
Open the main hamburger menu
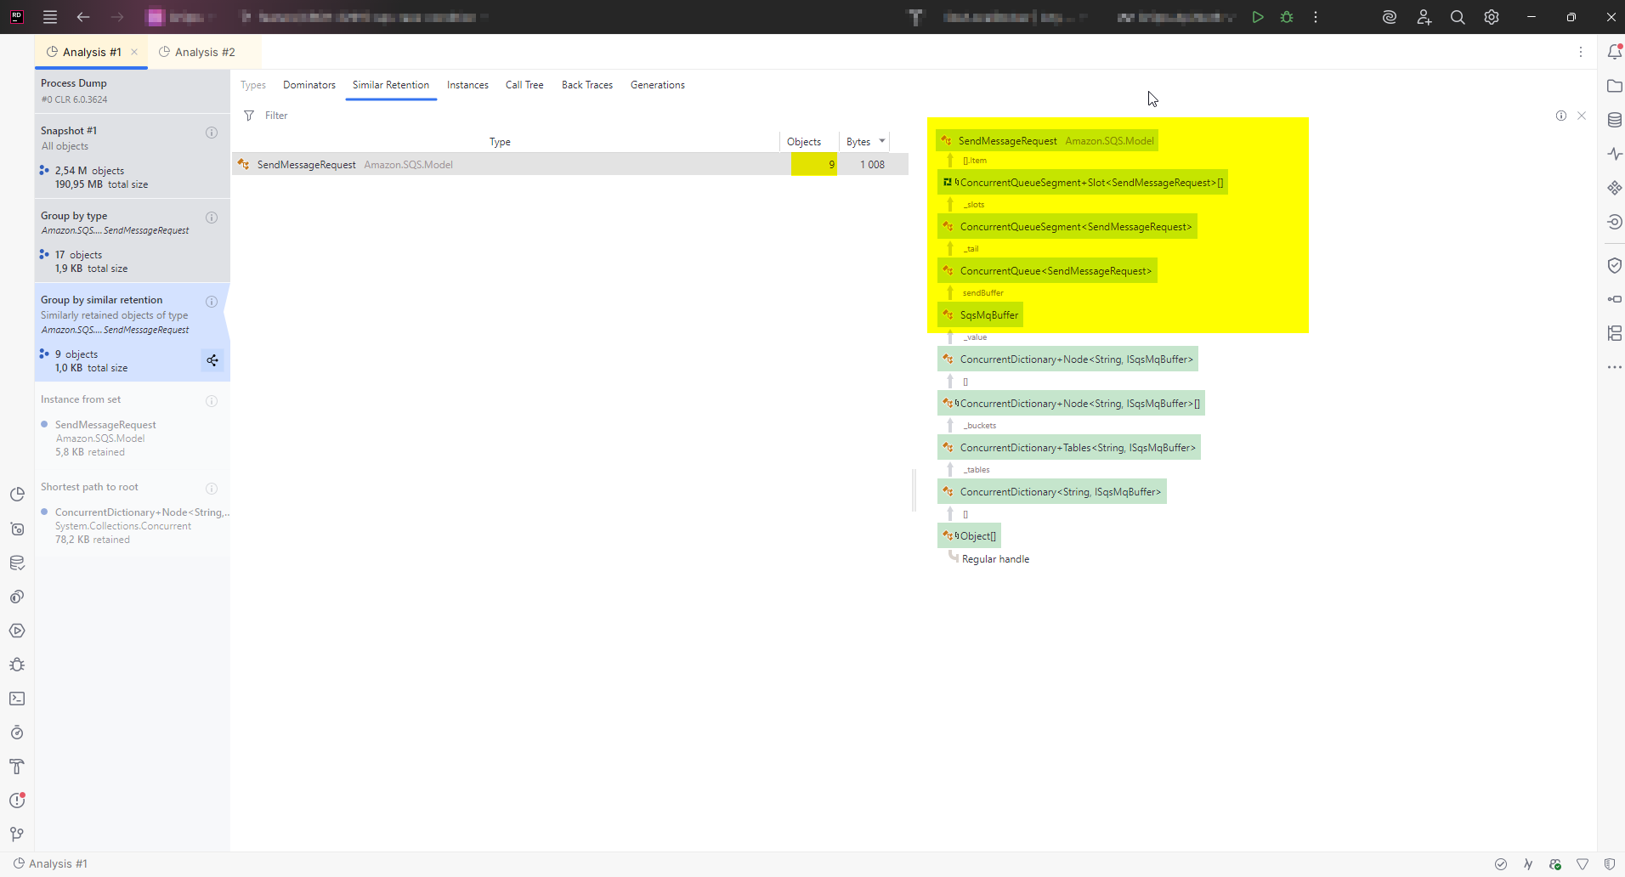pyautogui.click(x=50, y=17)
